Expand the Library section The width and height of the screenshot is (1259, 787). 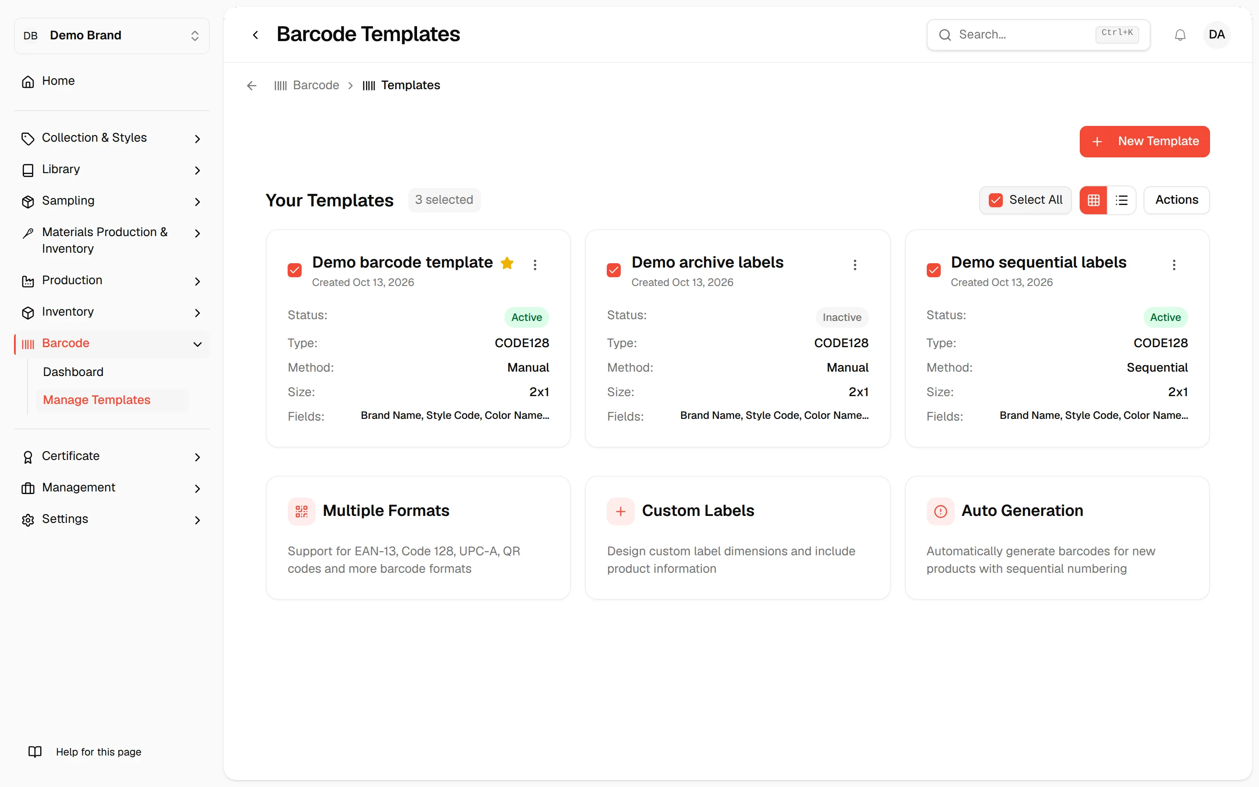point(112,170)
